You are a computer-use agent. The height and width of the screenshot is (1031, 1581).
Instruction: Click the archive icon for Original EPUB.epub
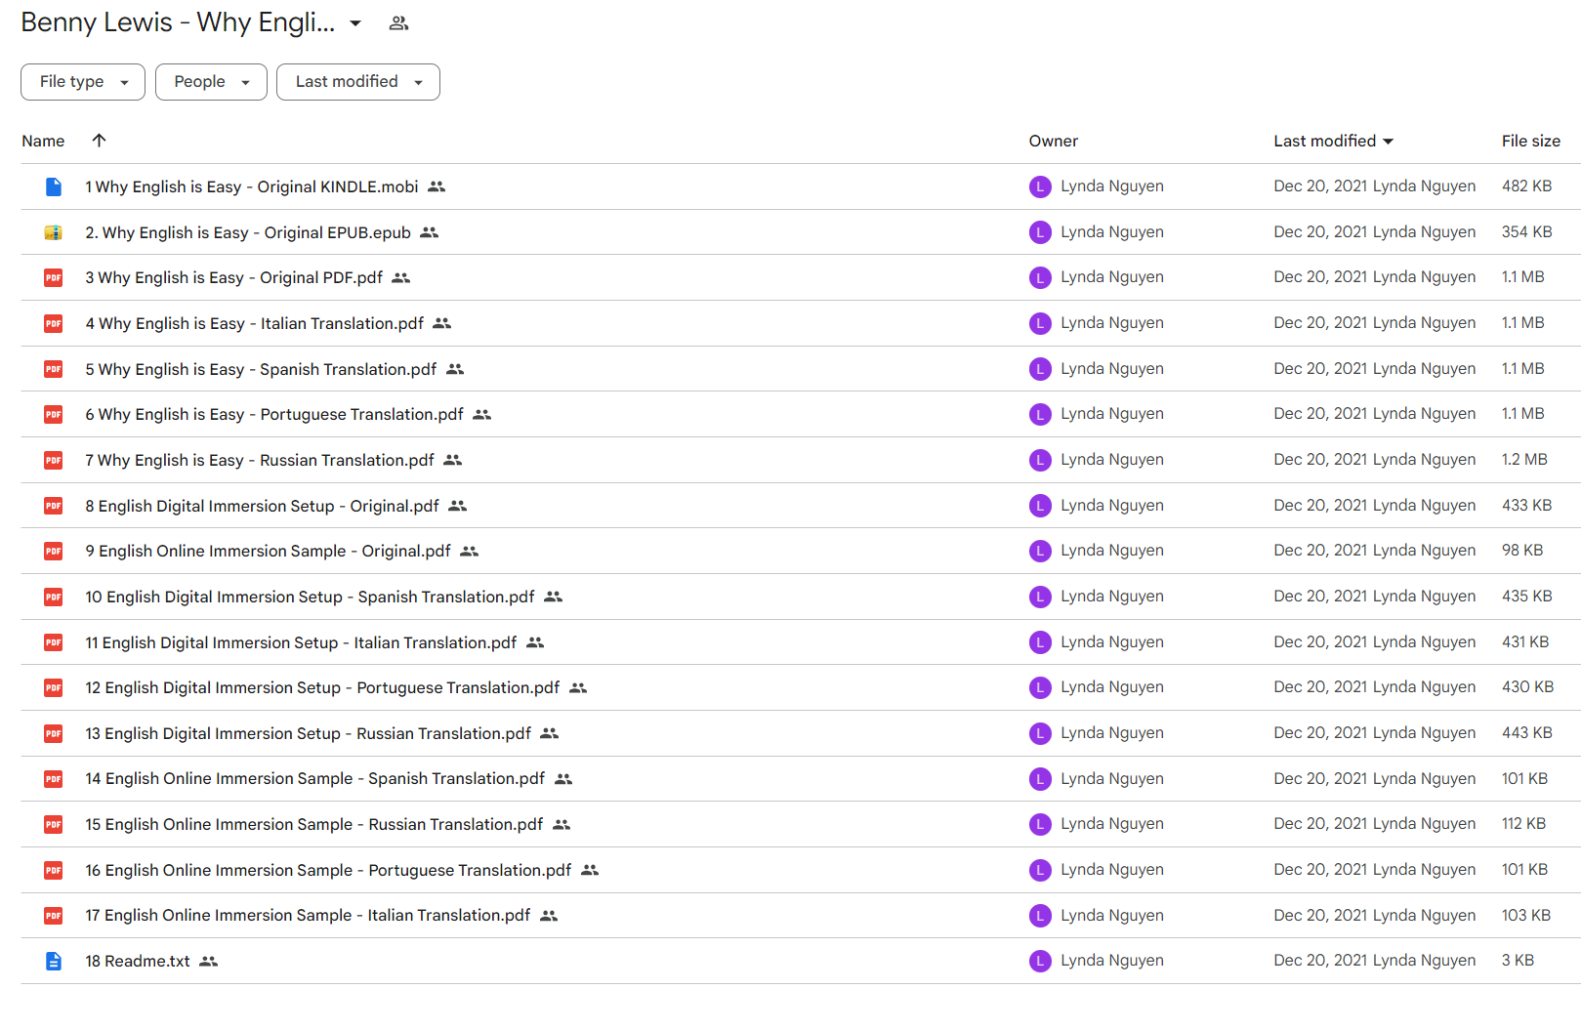[x=54, y=232]
